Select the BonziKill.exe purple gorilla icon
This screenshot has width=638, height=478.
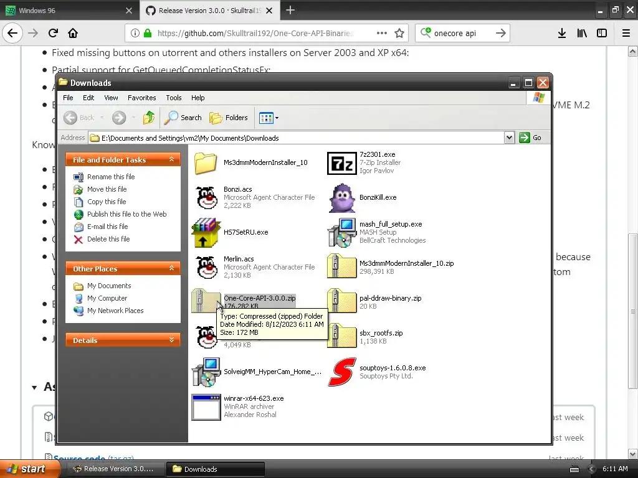(342, 198)
